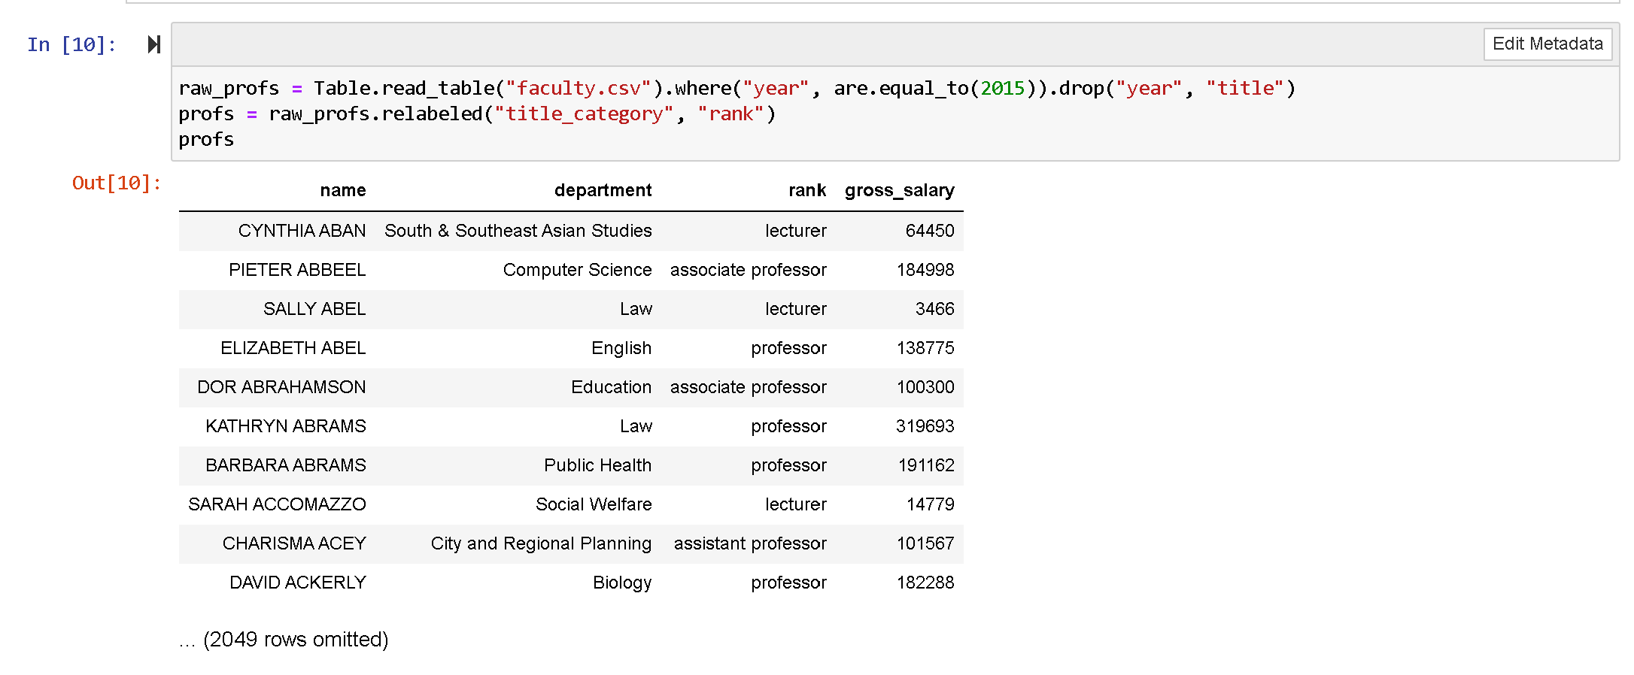Click Cynthia Aban's lecturer rank
Viewport: 1634px width, 675px height.
pyautogui.click(x=796, y=231)
